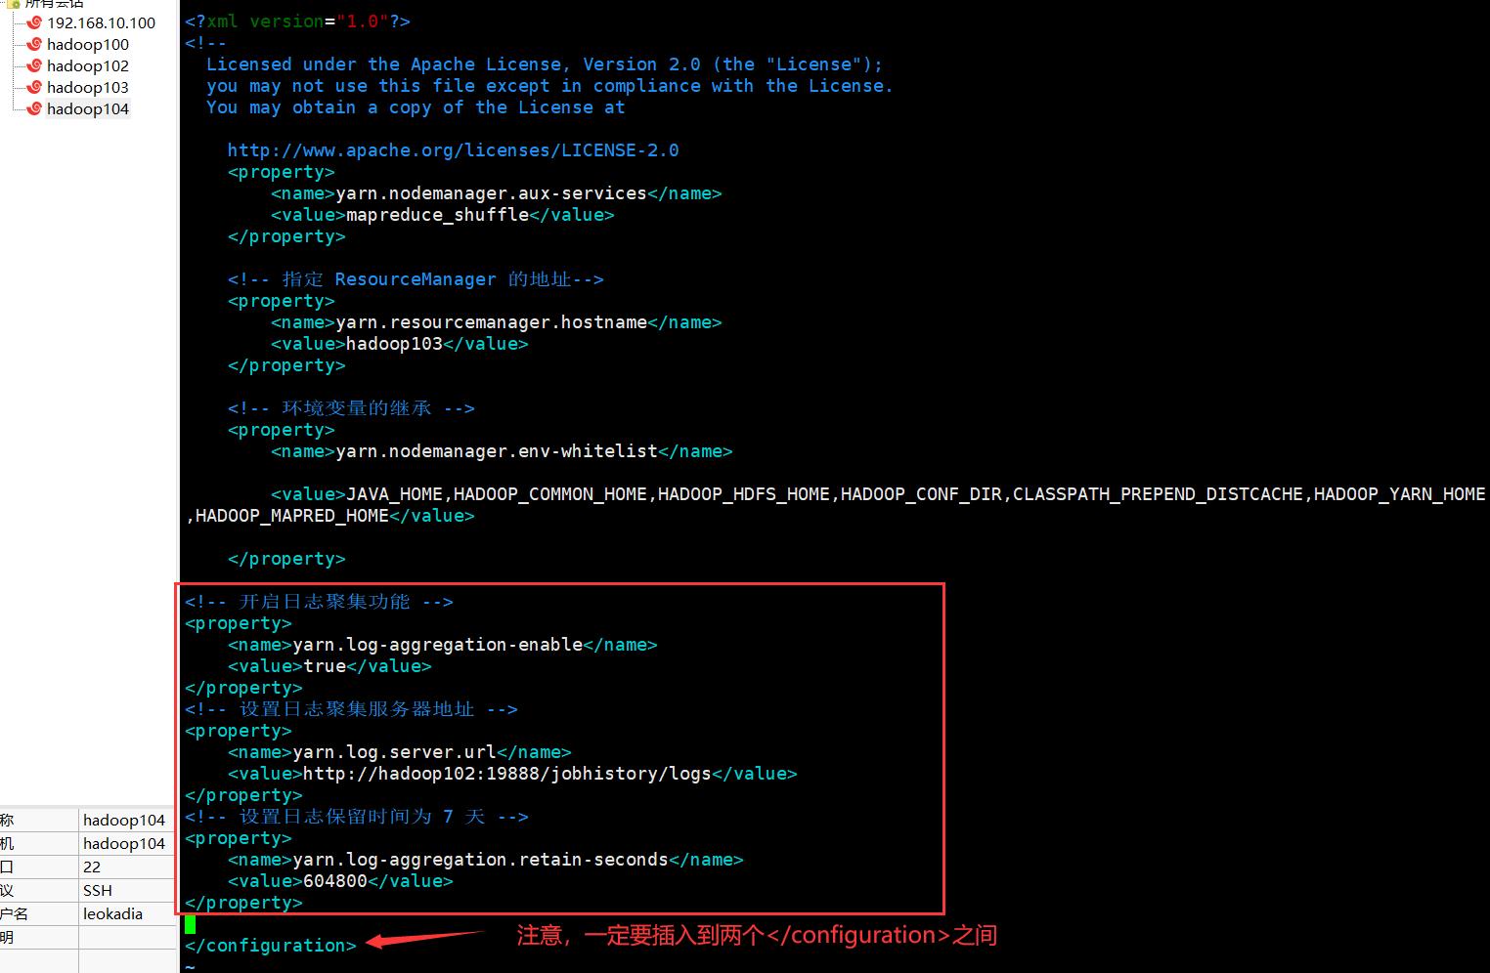
Task: Click the HADOOP_MAPRED_HOME wrapped line
Action: (329, 516)
